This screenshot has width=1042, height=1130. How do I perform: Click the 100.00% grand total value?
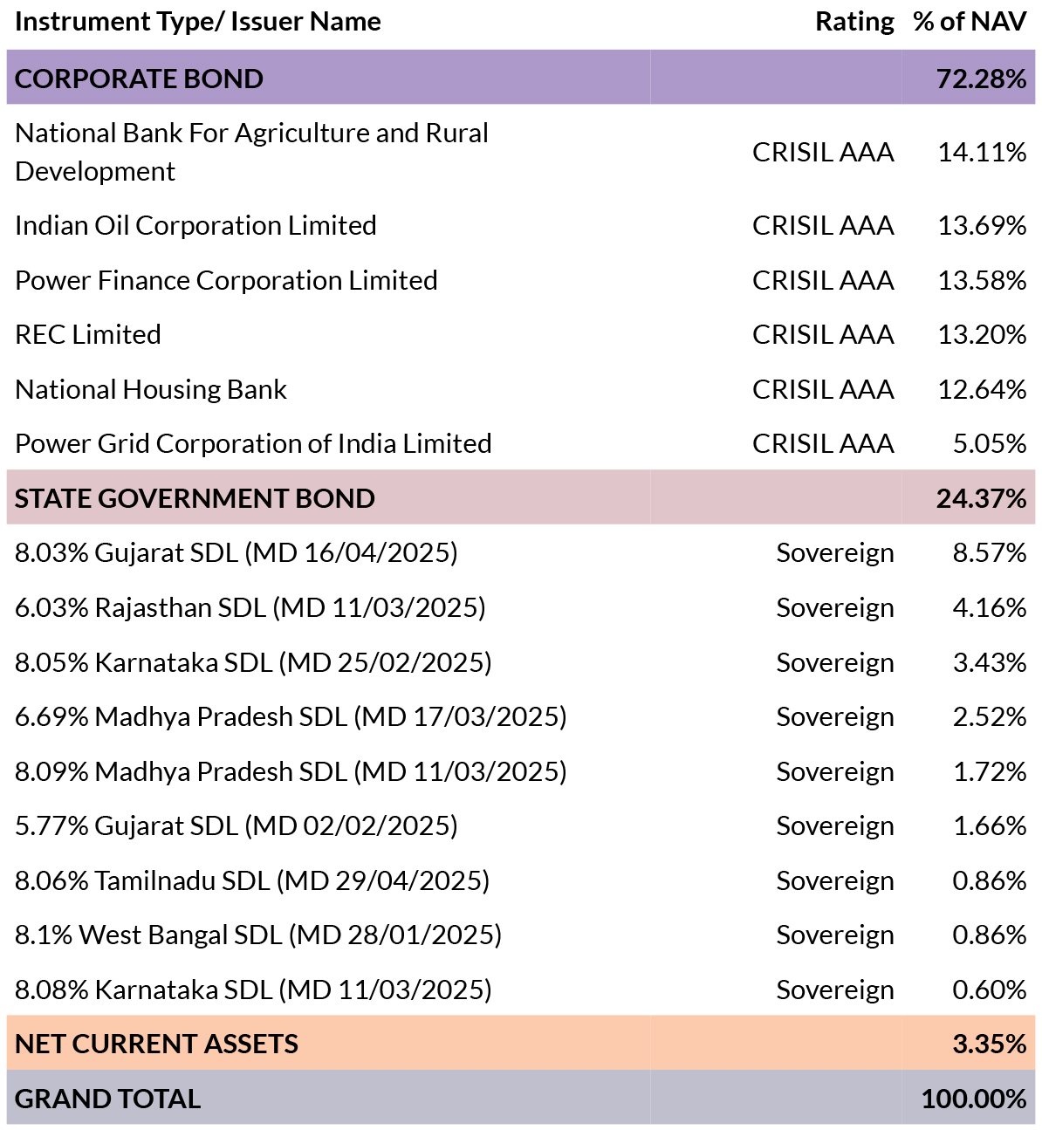(x=974, y=1099)
